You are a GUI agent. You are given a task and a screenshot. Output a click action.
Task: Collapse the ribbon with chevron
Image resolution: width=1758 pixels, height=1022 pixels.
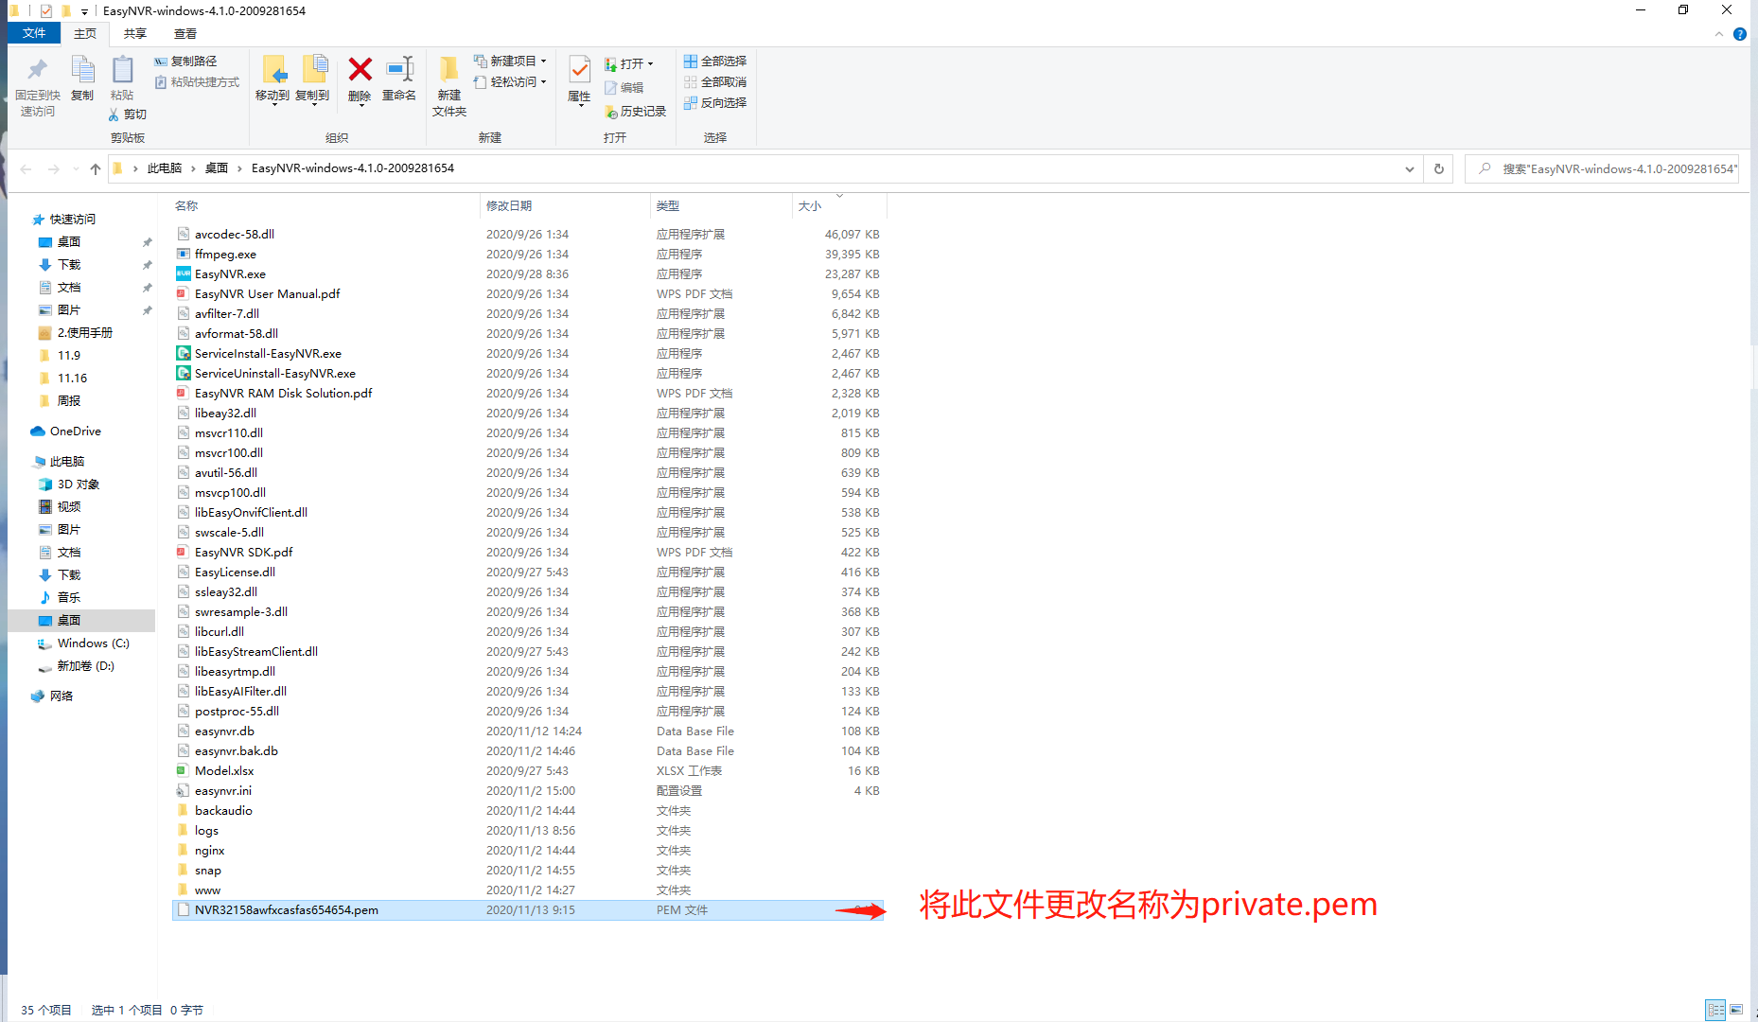(1719, 34)
